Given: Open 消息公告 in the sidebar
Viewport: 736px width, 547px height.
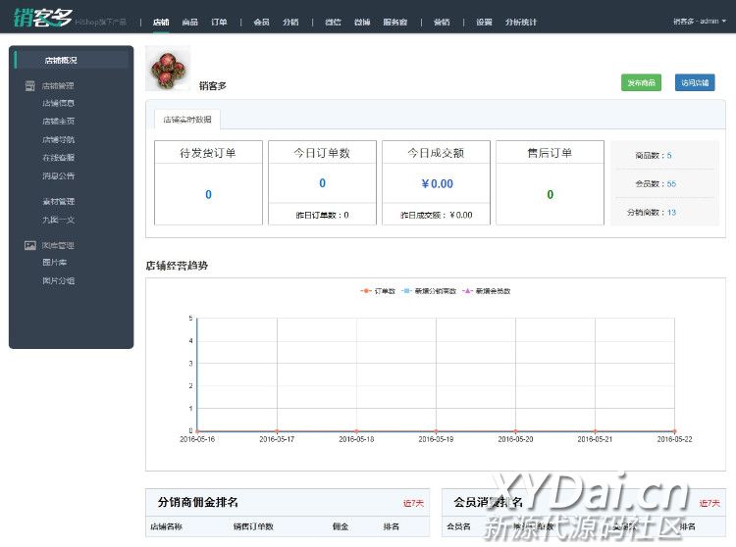Looking at the screenshot, I should click(x=58, y=176).
